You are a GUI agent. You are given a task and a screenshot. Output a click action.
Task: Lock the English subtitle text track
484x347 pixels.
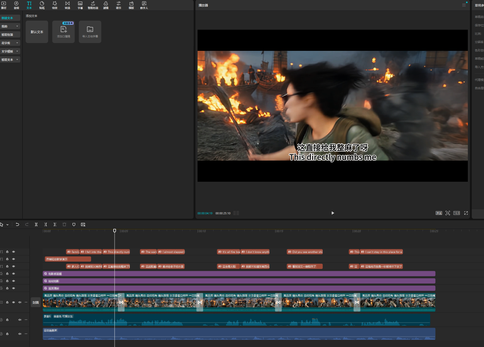[x=7, y=252]
